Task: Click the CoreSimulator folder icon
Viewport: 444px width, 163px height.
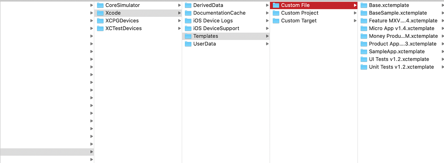Action: click(x=100, y=5)
